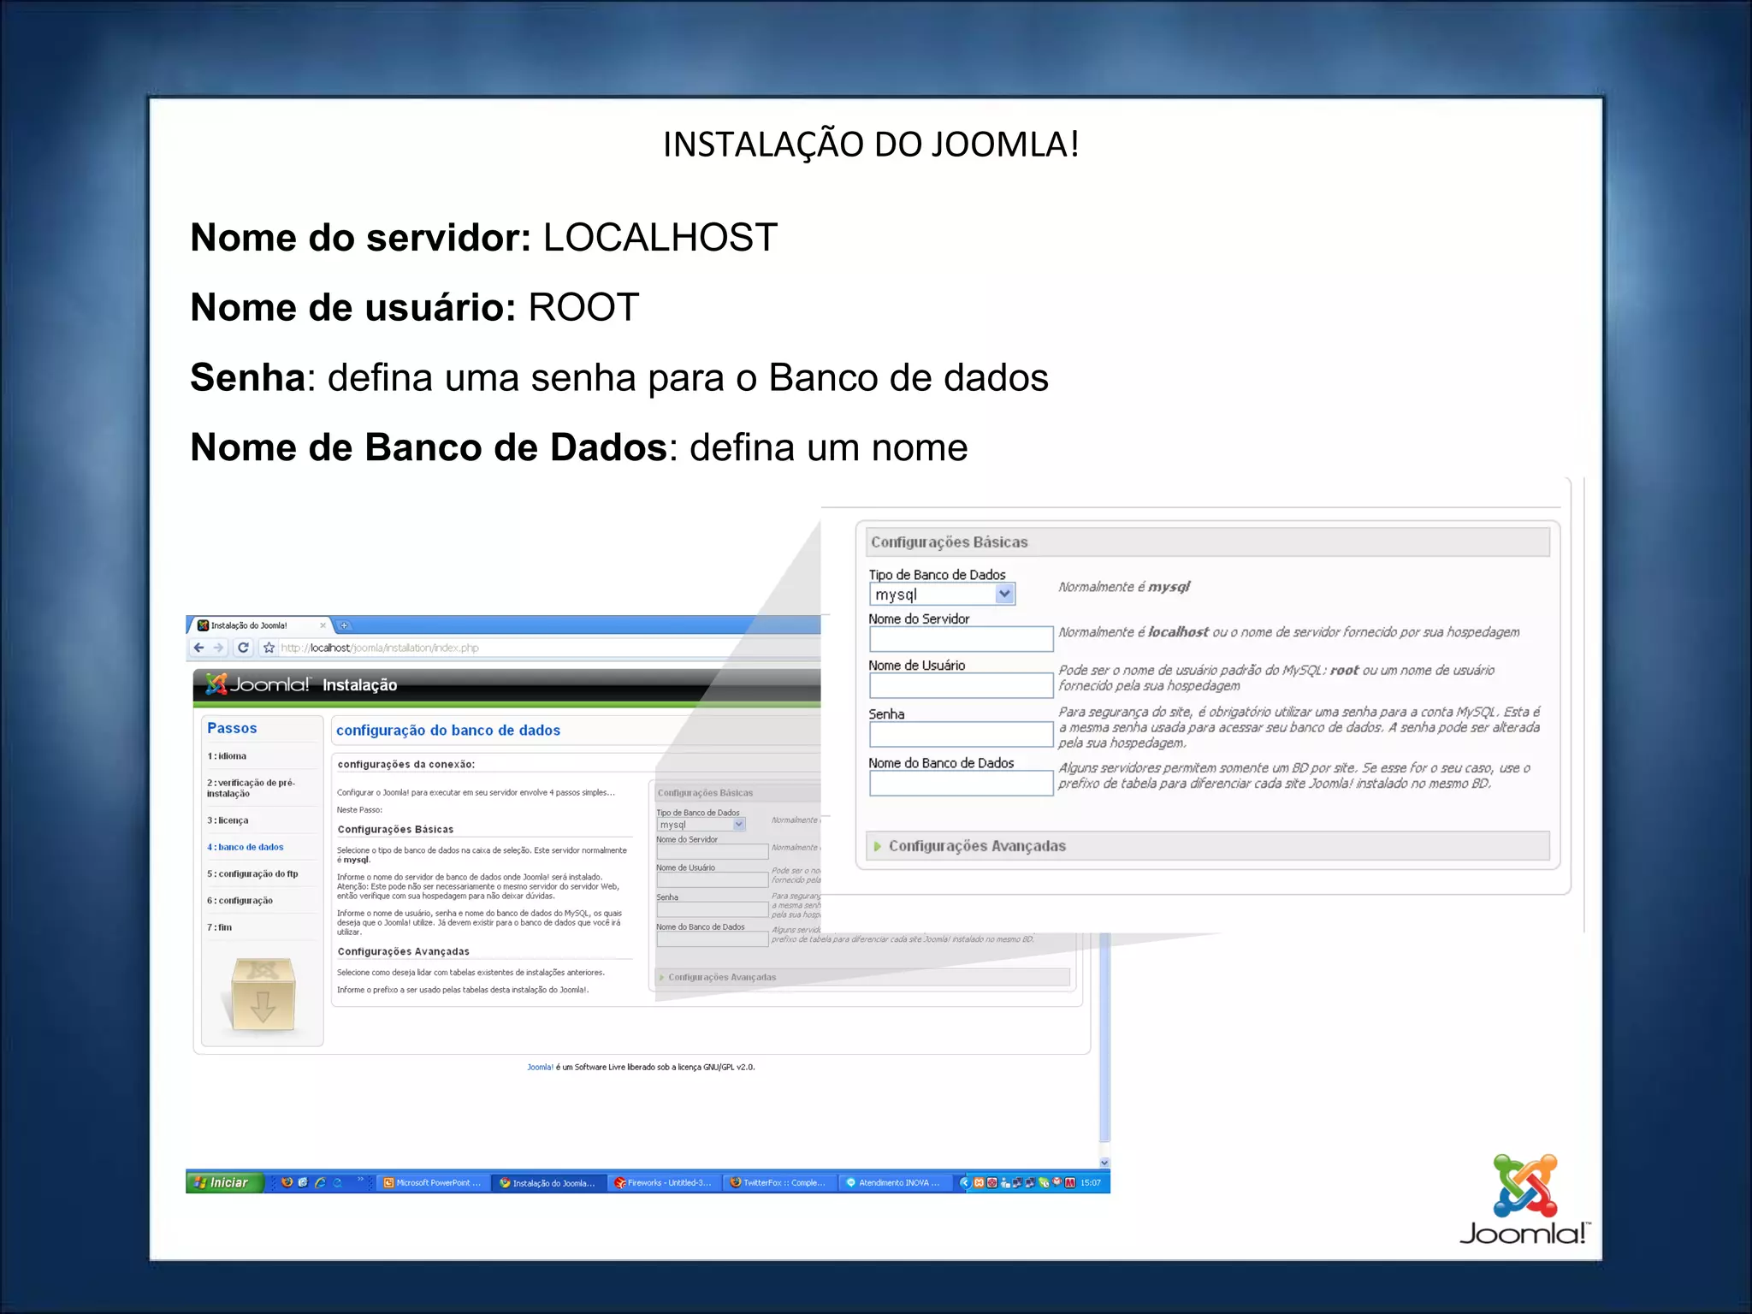Image resolution: width=1752 pixels, height=1314 pixels.
Task: Switch to Instalação do Joomla taskbar item
Action: pos(548,1183)
